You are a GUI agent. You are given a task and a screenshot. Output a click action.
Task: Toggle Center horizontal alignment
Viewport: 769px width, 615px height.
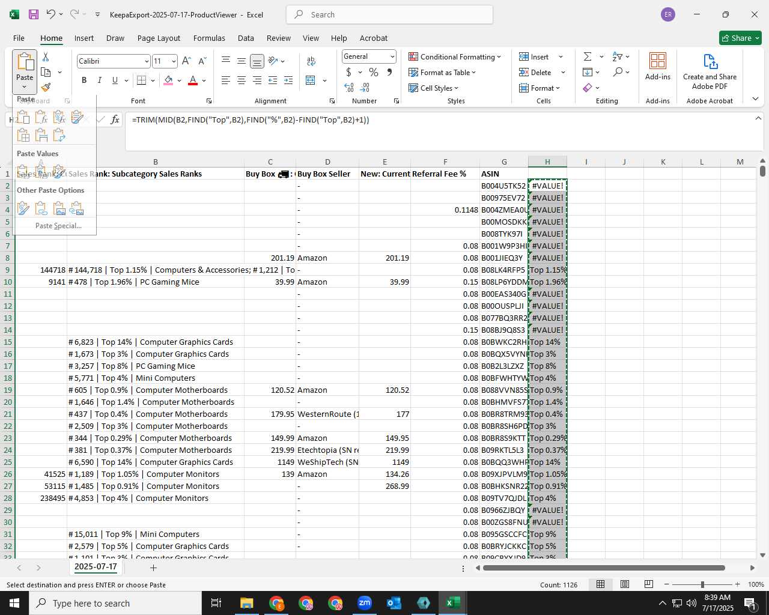click(x=241, y=80)
